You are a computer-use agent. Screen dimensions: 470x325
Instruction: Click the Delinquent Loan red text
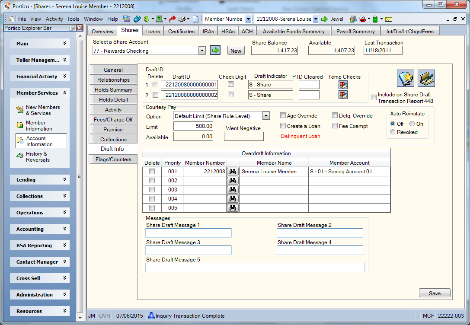point(301,136)
